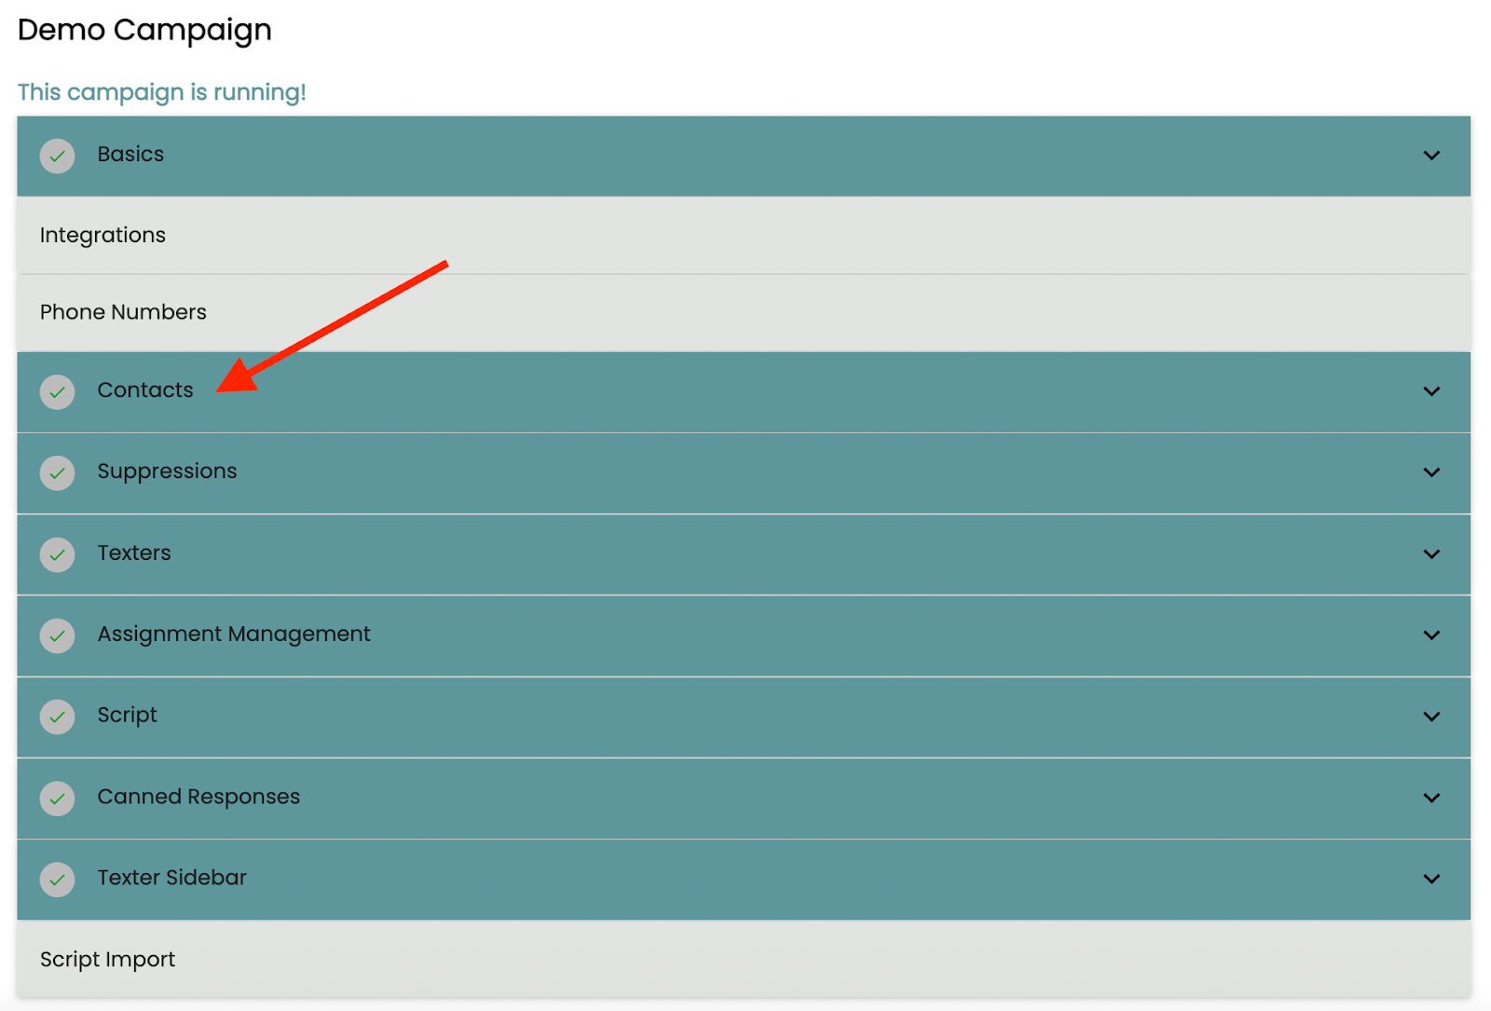This screenshot has width=1491, height=1011.
Task: Click the Demo Campaign title
Action: (144, 30)
